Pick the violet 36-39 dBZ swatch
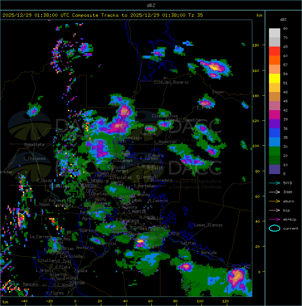 [x=274, y=124]
